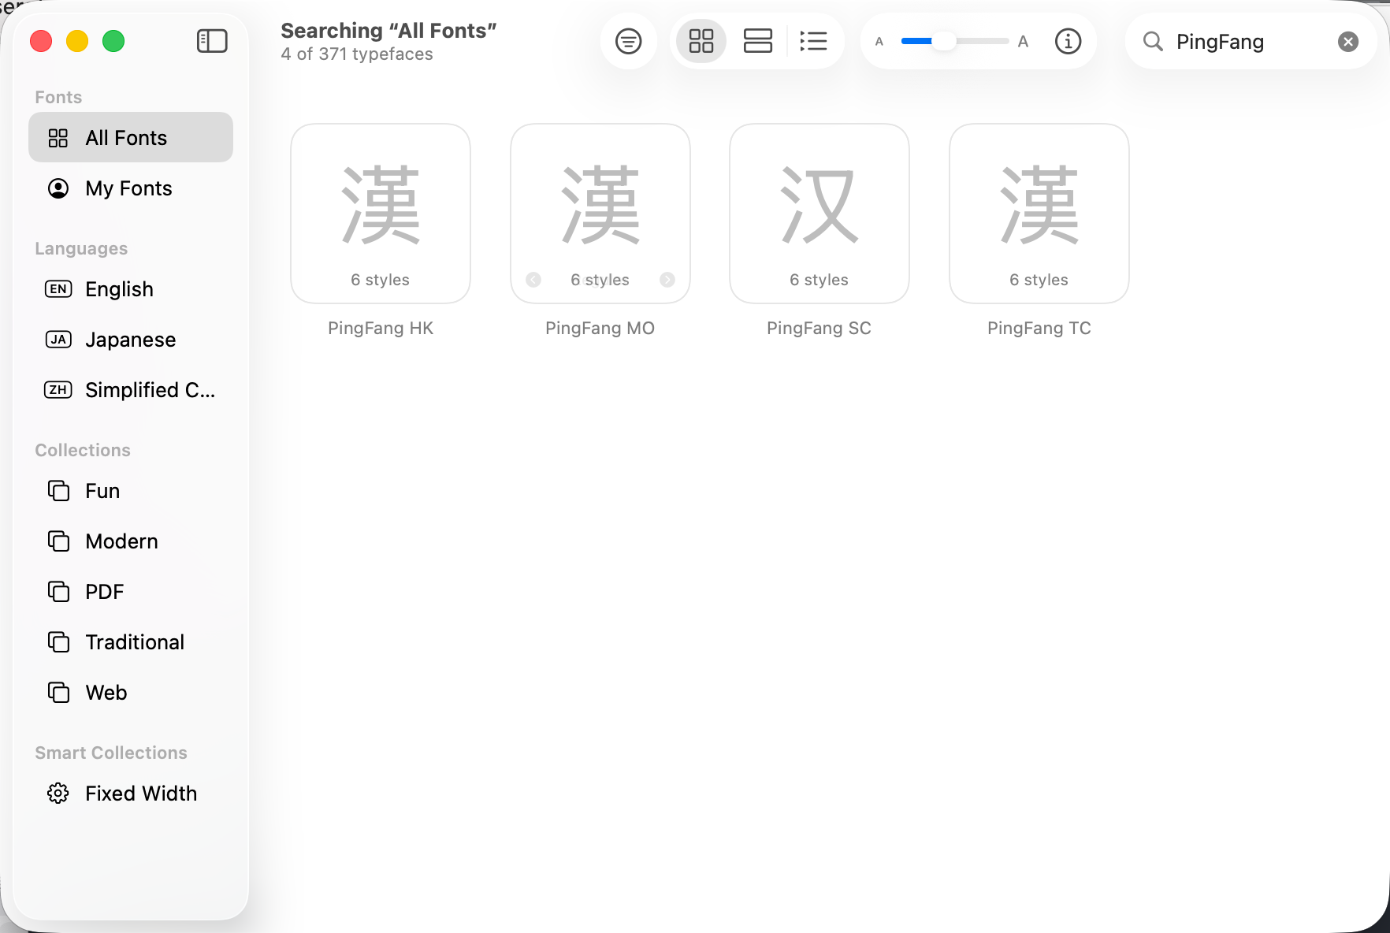Click the Web collection stack icon
This screenshot has width=1390, height=933.
58,692
